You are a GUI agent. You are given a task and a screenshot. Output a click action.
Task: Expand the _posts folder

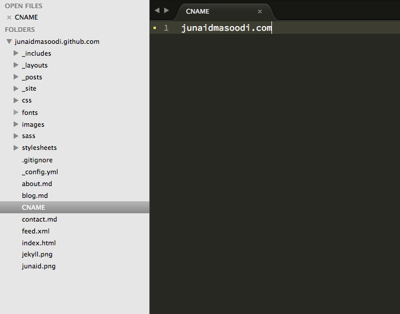pos(16,77)
